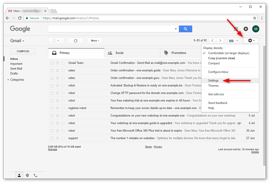Star the Gmail Team email

tap(57, 63)
